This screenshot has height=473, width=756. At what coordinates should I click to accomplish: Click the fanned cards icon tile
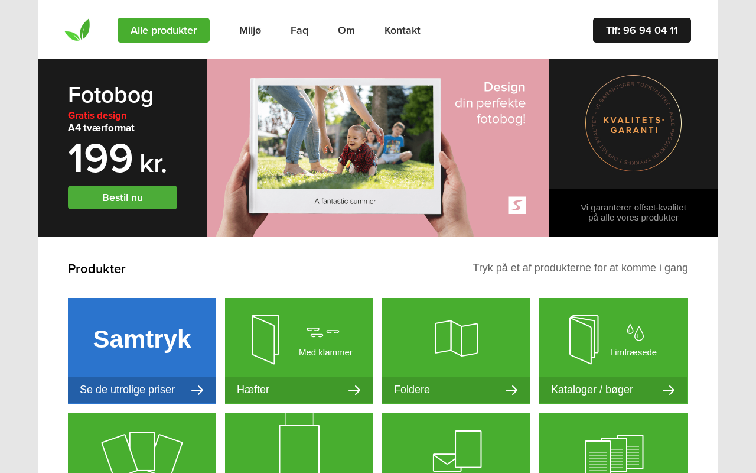click(x=142, y=443)
